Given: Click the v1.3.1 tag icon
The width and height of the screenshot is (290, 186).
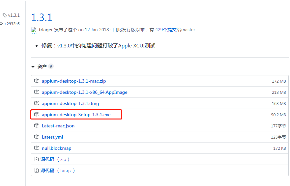Looking at the screenshot, I should pyautogui.click(x=5, y=15).
